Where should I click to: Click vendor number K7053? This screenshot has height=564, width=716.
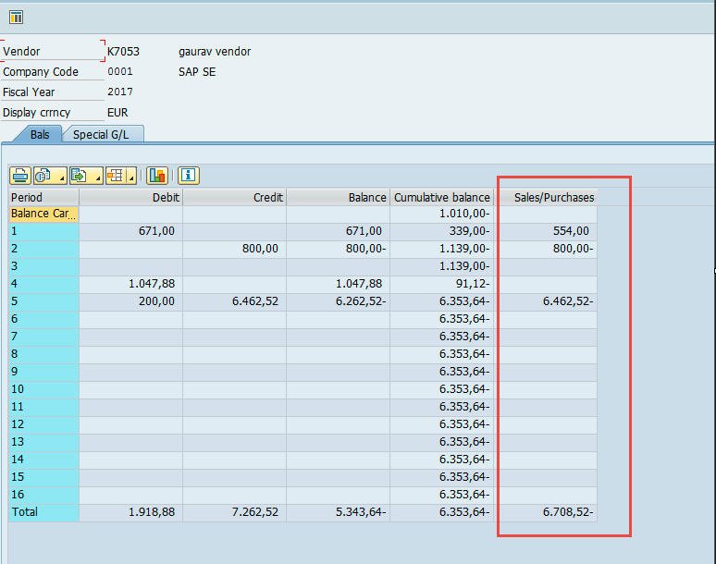coord(123,51)
